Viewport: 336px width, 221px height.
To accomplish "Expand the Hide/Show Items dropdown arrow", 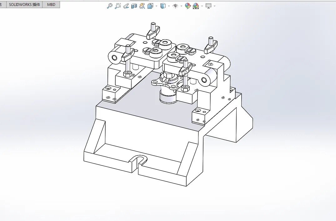I will [181, 6].
